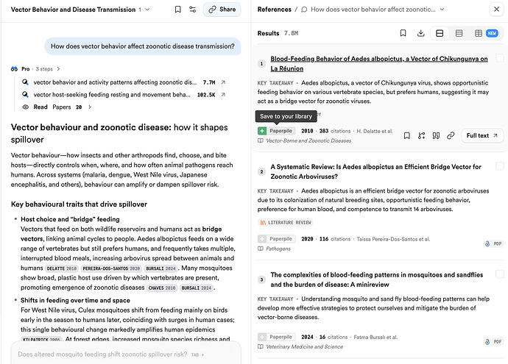Screen dimensions: 508x364
Task: Click the BURSALI 2024 chip after CHAVES 2010
Action: pyautogui.click(x=197, y=288)
